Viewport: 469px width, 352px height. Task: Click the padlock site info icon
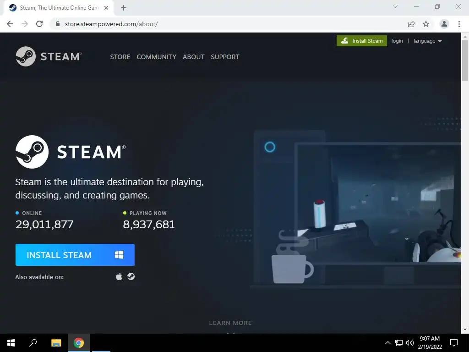tap(58, 24)
